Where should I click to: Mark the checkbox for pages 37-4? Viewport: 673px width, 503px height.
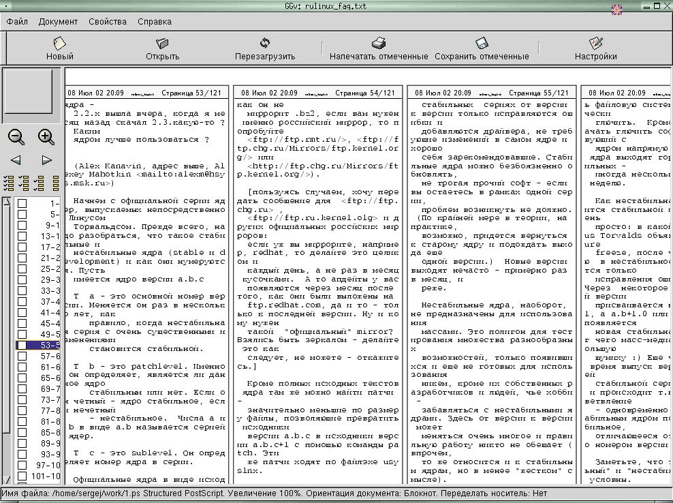[22, 301]
